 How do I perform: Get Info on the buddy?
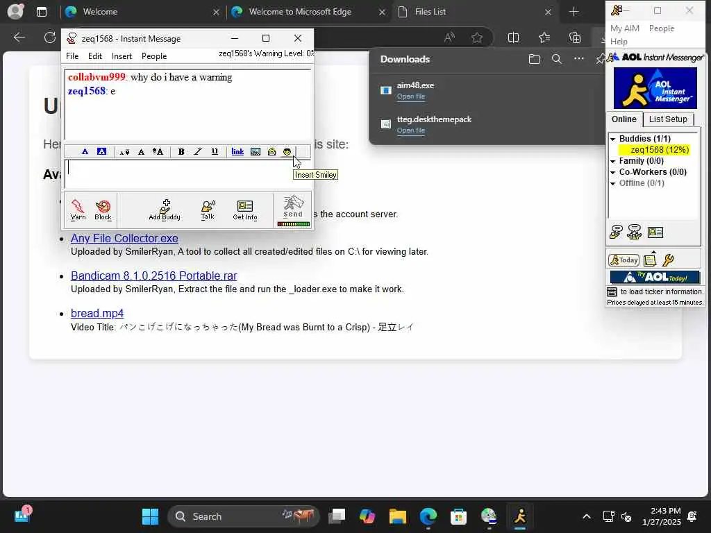pyautogui.click(x=245, y=210)
